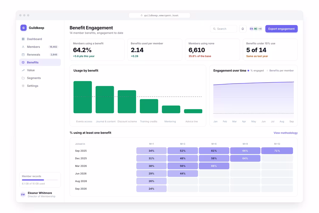Go to Members in sidebar

coord(40,47)
